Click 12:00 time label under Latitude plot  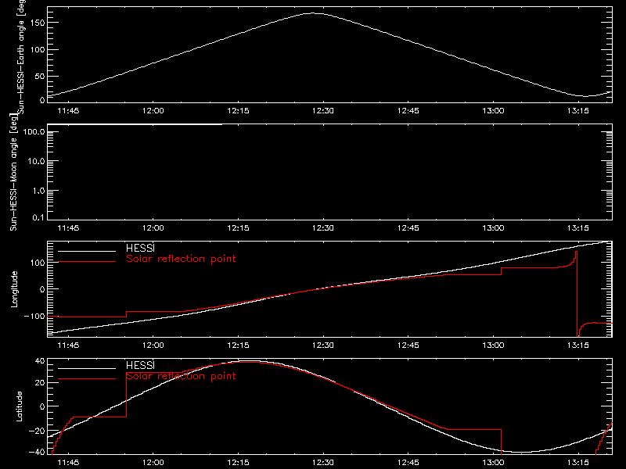point(153,462)
